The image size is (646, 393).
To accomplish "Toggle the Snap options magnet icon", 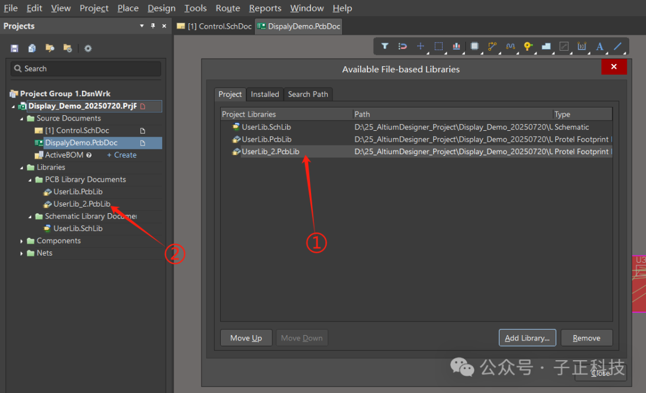I will tap(403, 46).
